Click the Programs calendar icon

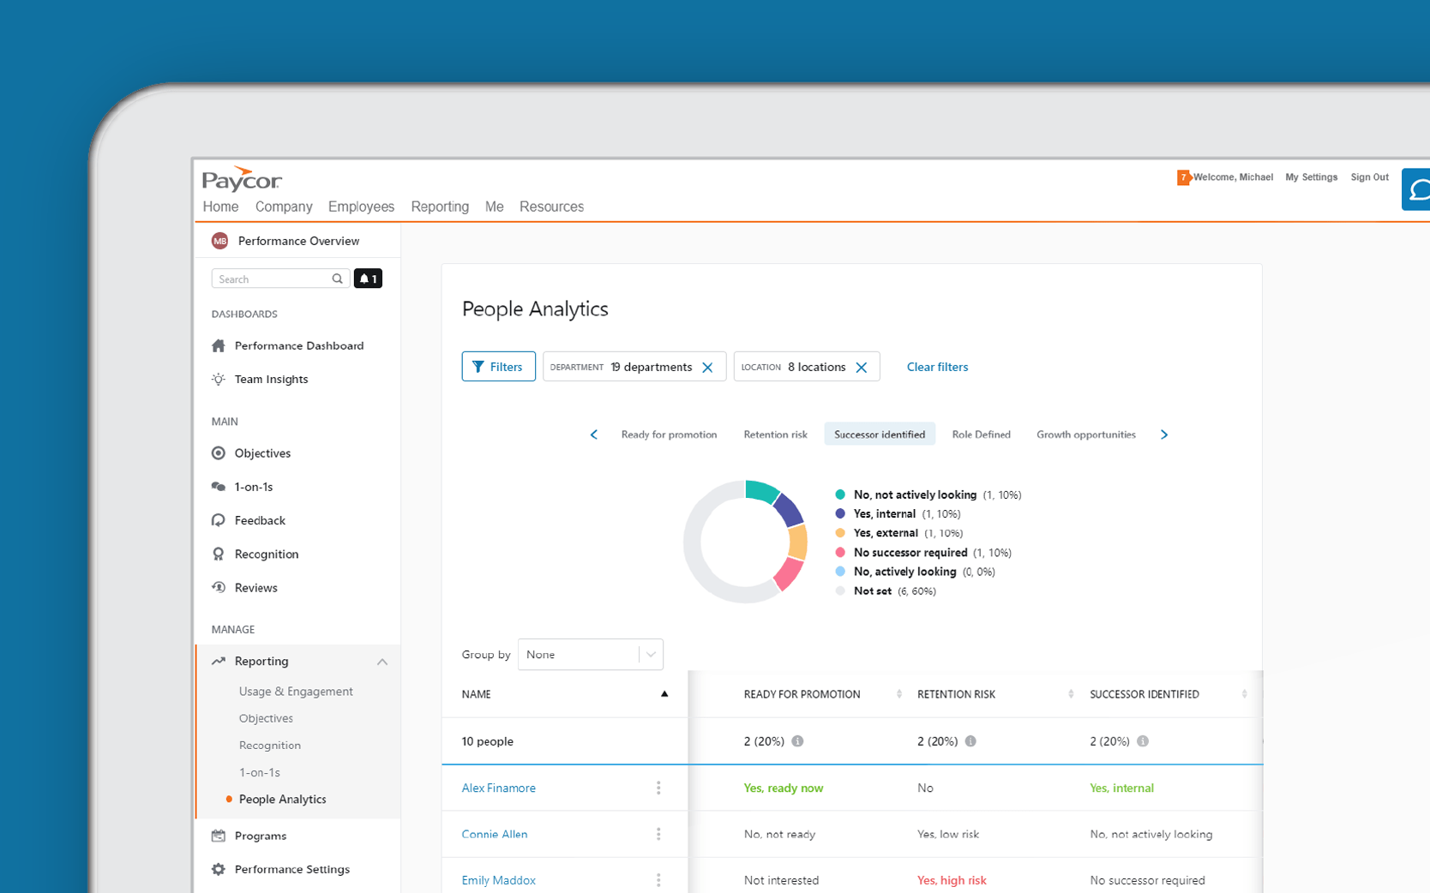click(x=219, y=836)
